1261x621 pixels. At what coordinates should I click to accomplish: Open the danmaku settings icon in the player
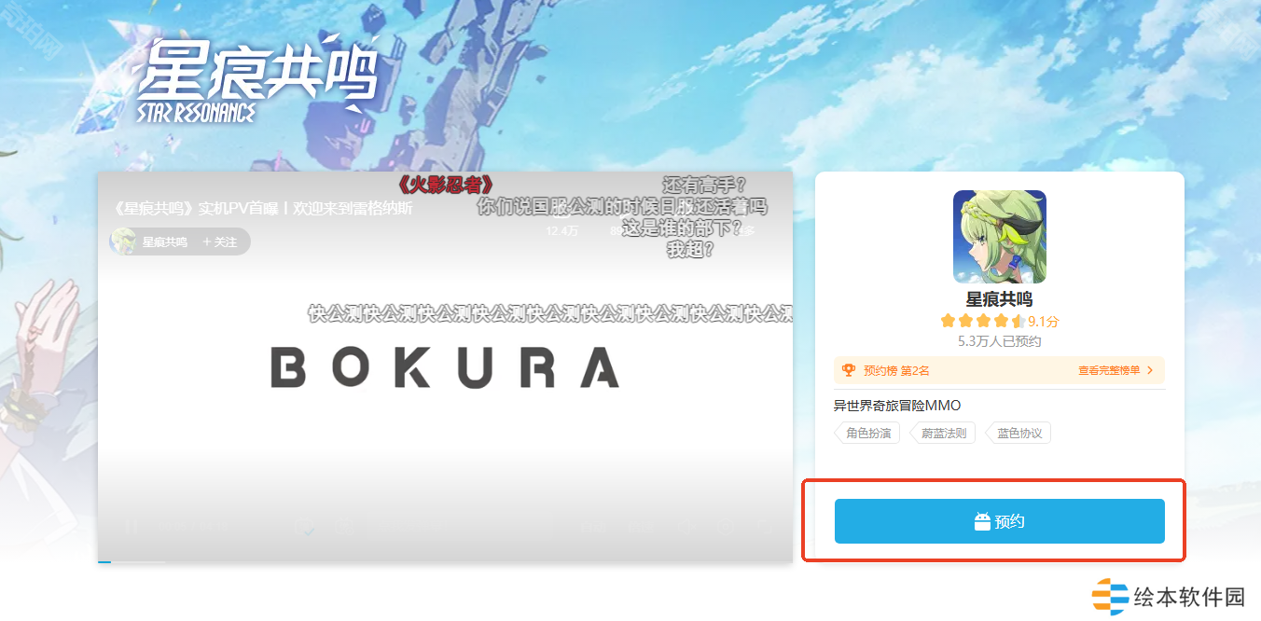[x=345, y=527]
